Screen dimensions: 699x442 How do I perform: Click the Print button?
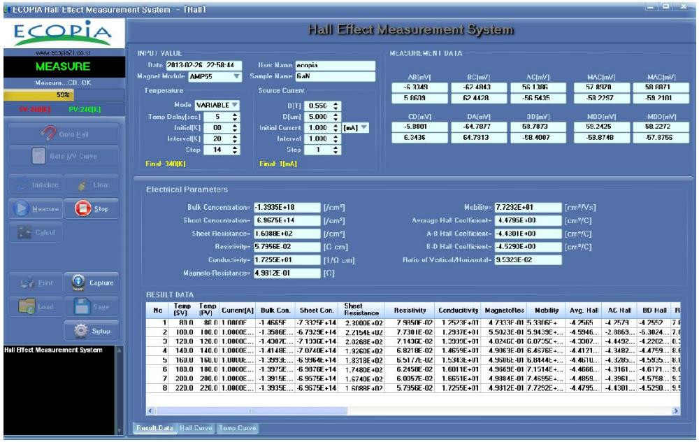[x=34, y=283]
